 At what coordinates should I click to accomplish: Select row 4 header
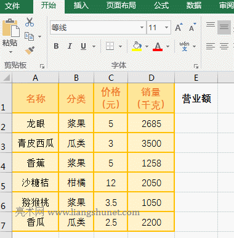tap(6, 163)
